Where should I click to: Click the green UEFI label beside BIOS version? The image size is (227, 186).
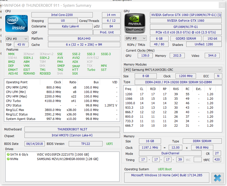pos(109,144)
